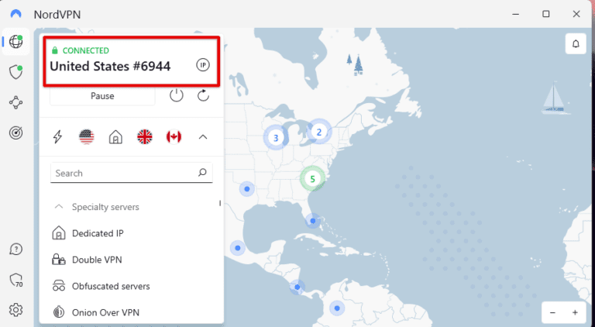The image size is (595, 327).
Task: Click the power disconnect icon
Action: 177,95
